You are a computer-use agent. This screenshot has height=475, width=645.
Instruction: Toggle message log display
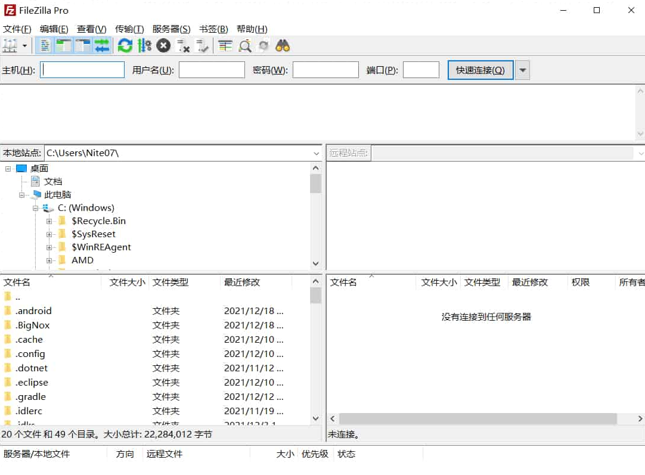[x=45, y=46]
